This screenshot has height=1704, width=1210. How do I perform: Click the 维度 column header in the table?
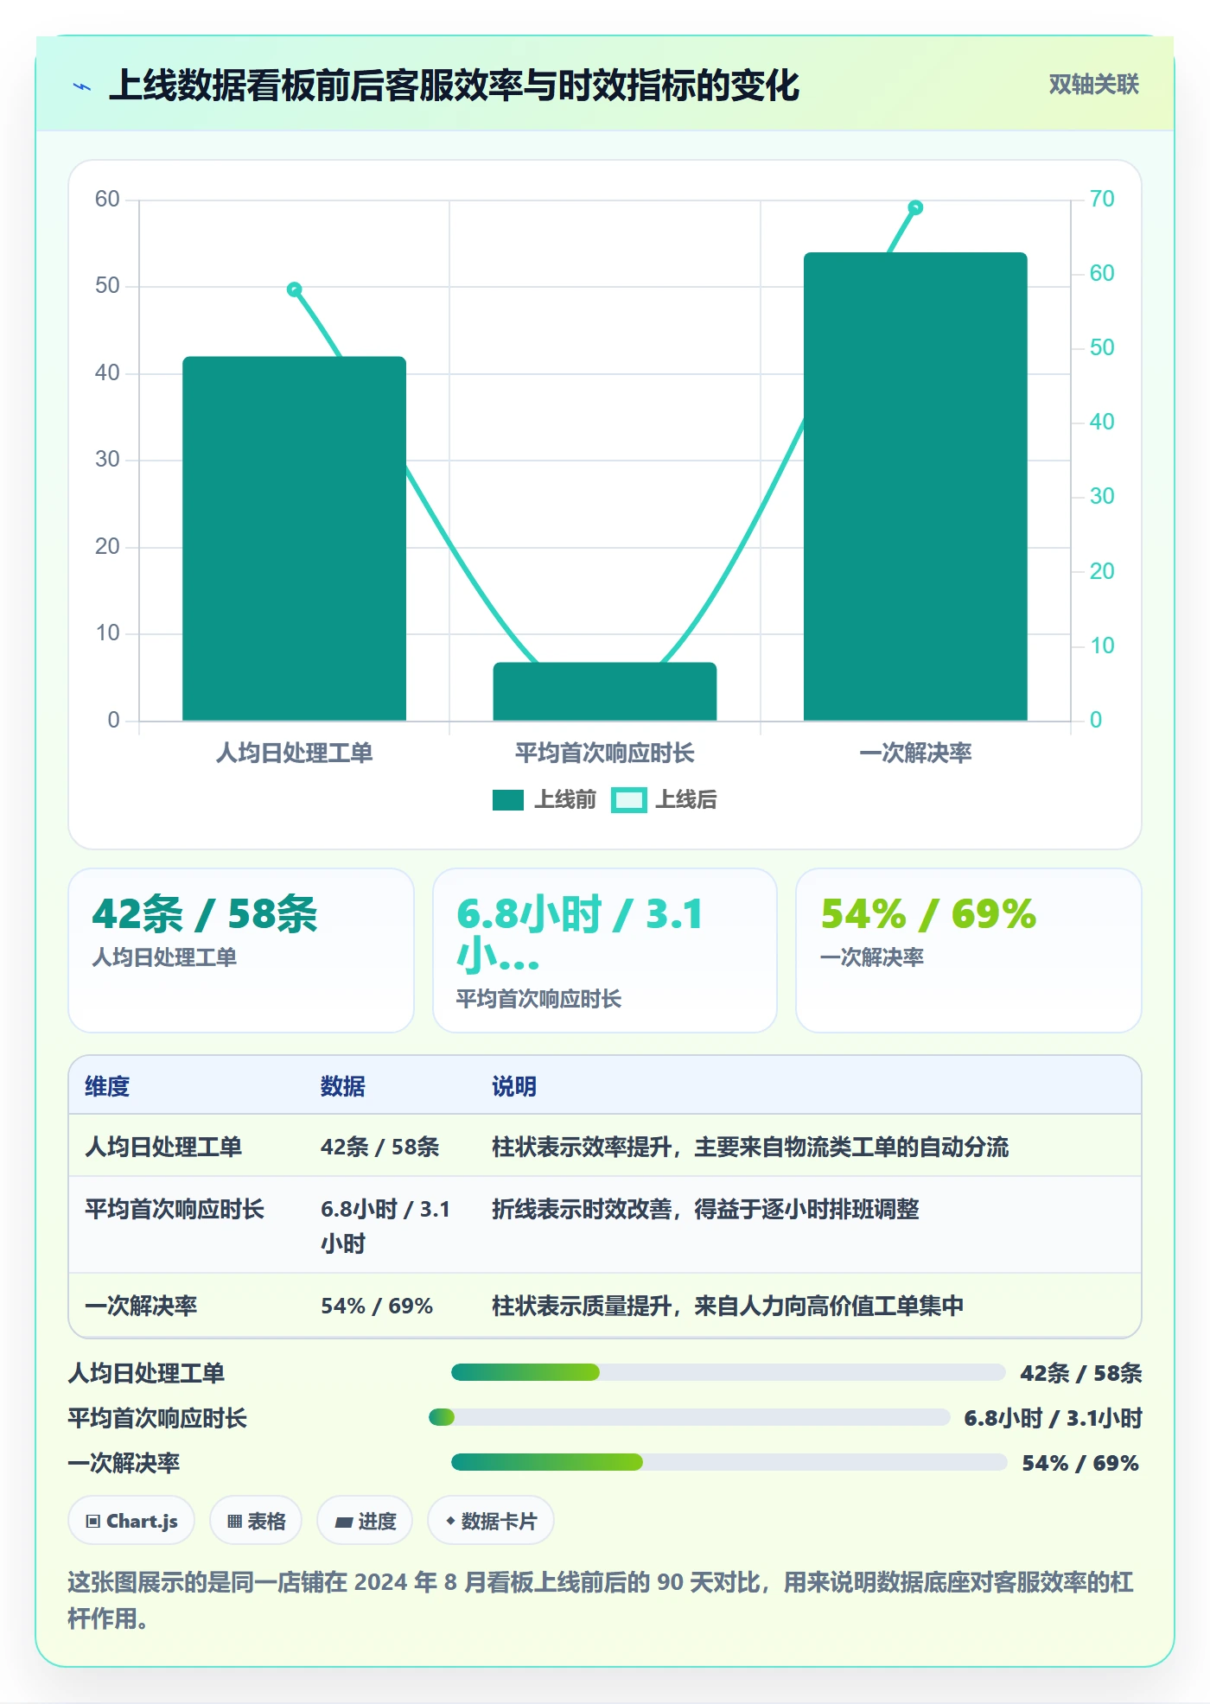coord(107,1086)
